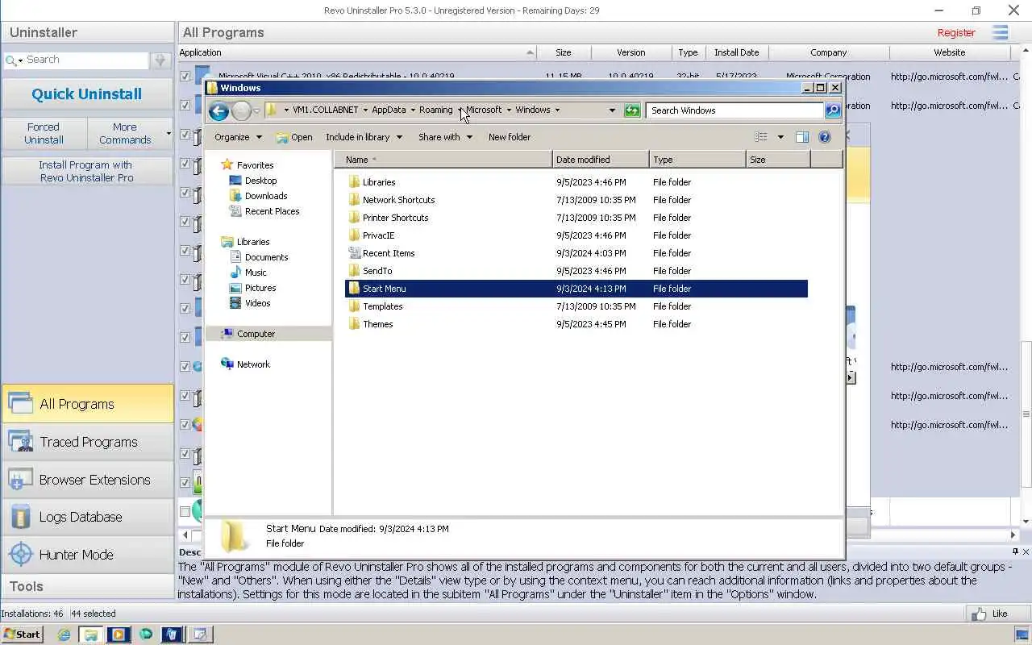Select the Start Menu folder icon
This screenshot has height=645, width=1032.
[x=354, y=289]
